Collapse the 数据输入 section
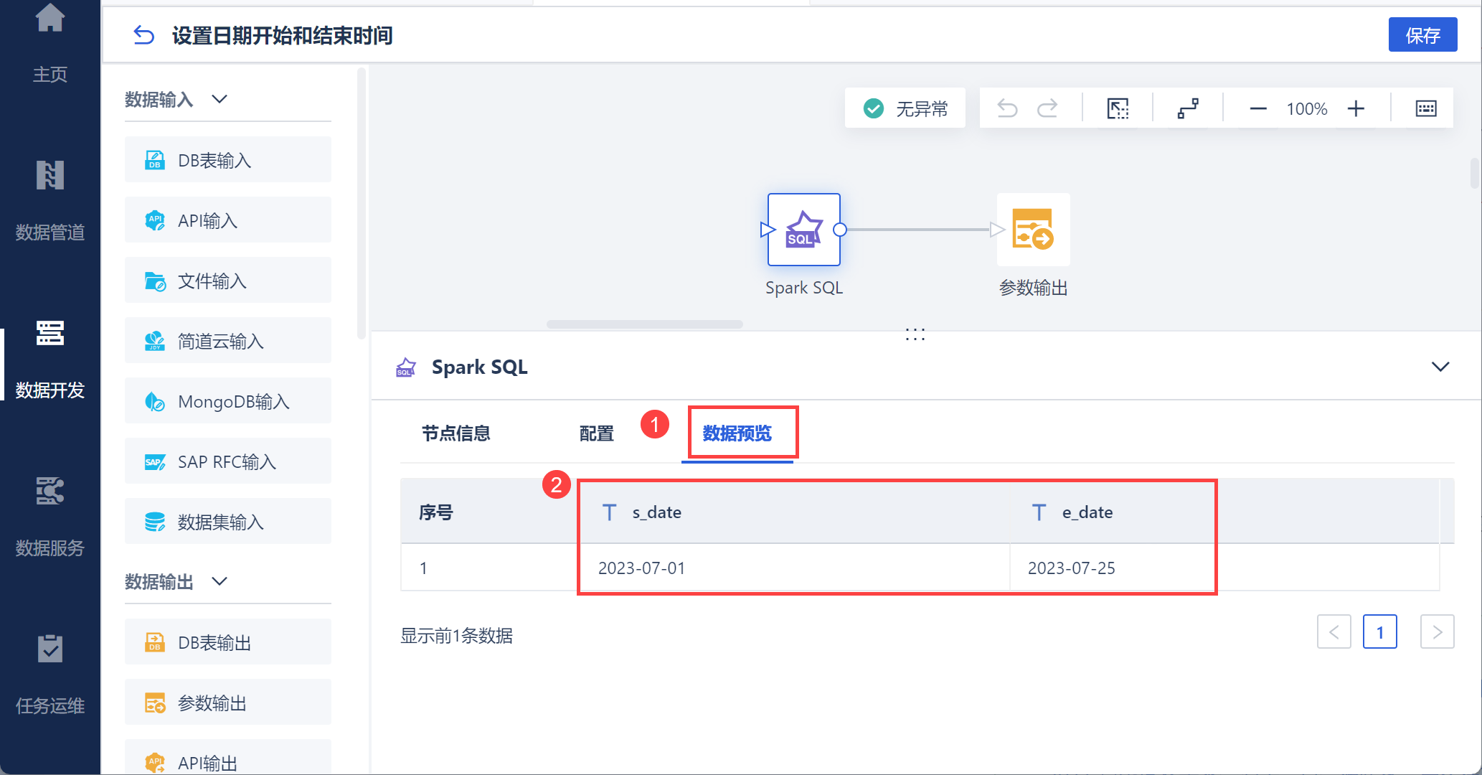 220,99
